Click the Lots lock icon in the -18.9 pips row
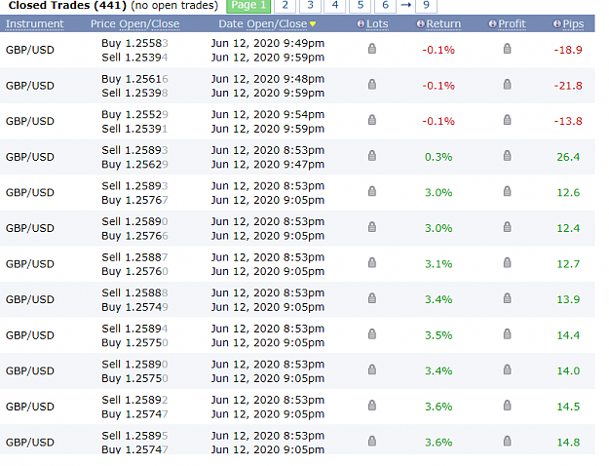The height and width of the screenshot is (466, 609). [372, 49]
